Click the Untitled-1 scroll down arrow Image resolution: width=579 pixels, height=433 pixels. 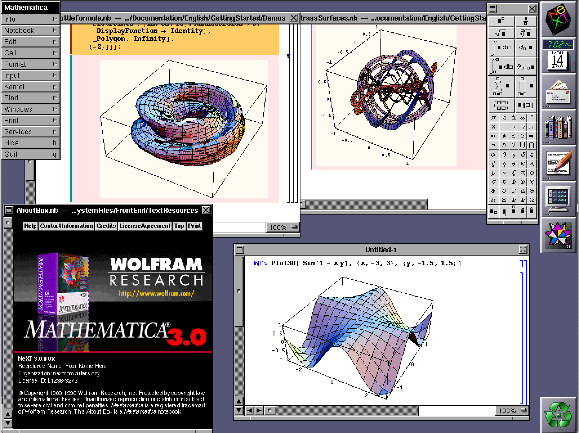(239, 411)
